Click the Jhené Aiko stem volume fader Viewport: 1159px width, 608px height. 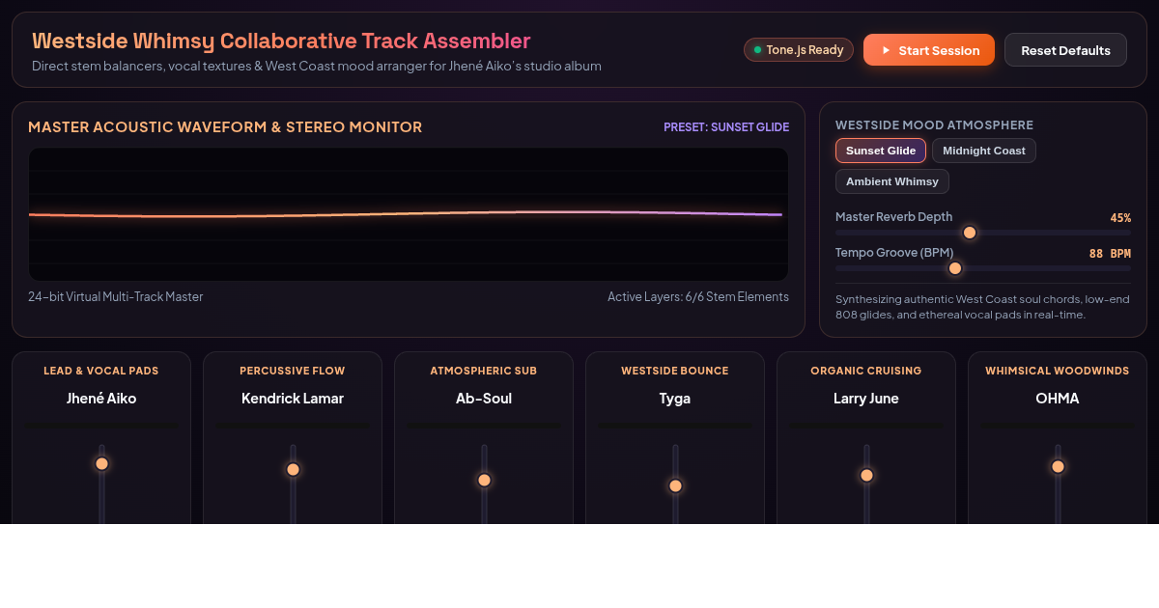coord(101,484)
